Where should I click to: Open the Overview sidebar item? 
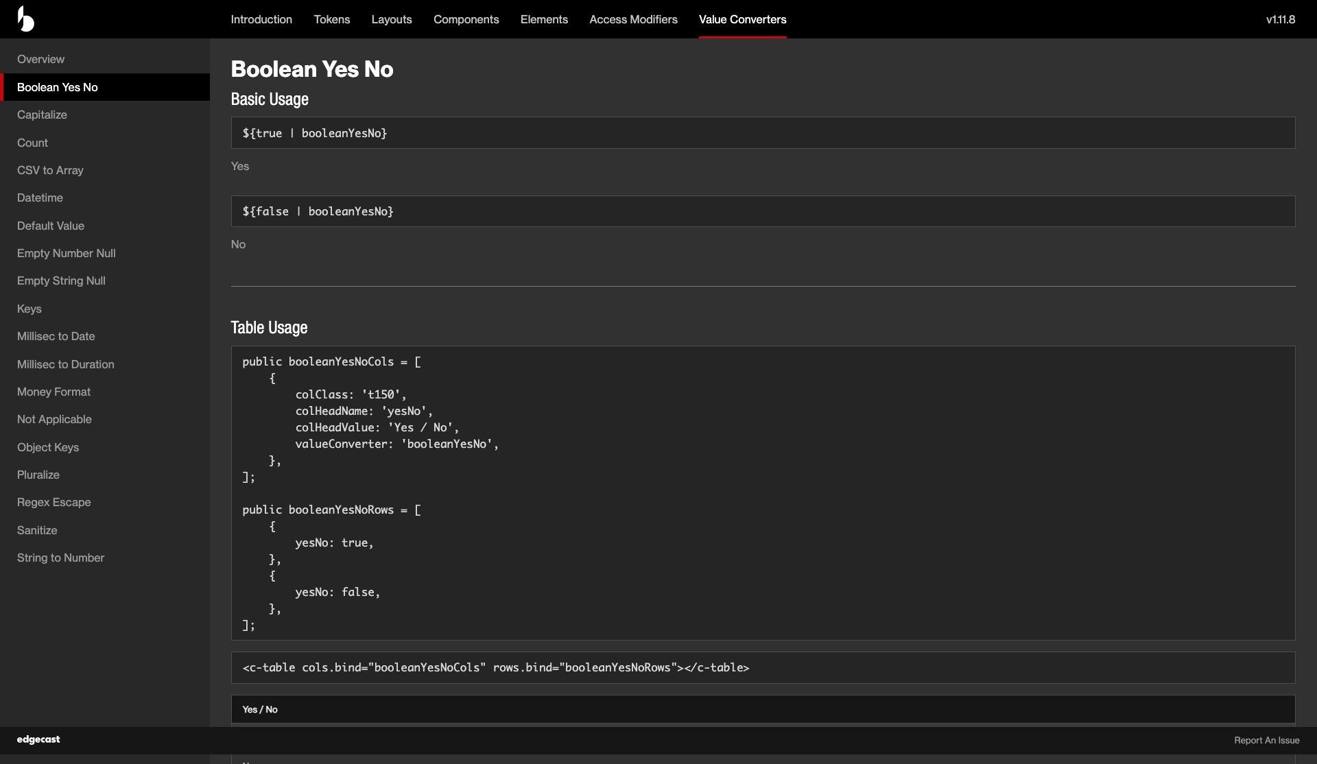pos(105,59)
